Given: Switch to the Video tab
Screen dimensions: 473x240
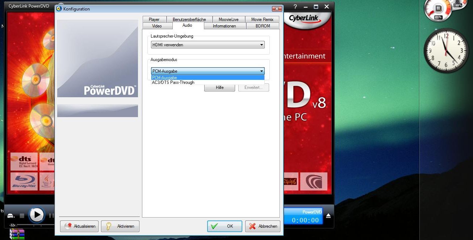Looking at the screenshot, I should pos(157,26).
